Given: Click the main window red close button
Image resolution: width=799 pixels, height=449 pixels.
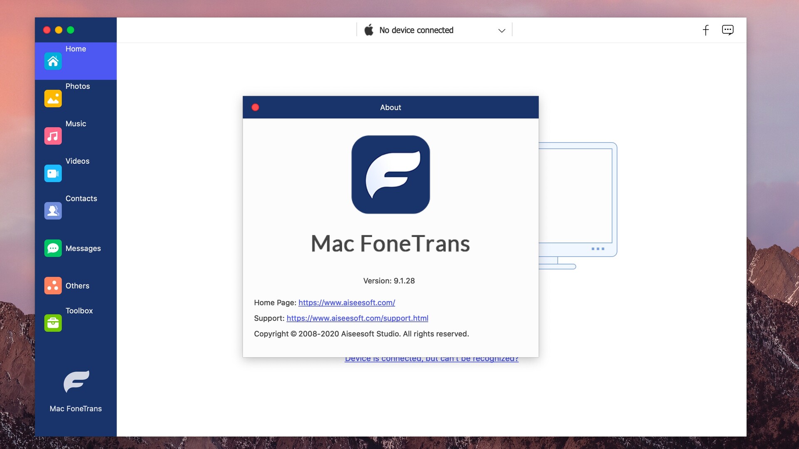Looking at the screenshot, I should click(x=47, y=30).
